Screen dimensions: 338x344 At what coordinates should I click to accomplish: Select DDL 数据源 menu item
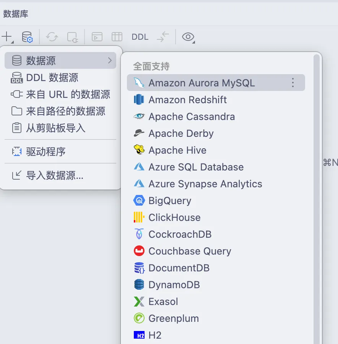pyautogui.click(x=52, y=78)
